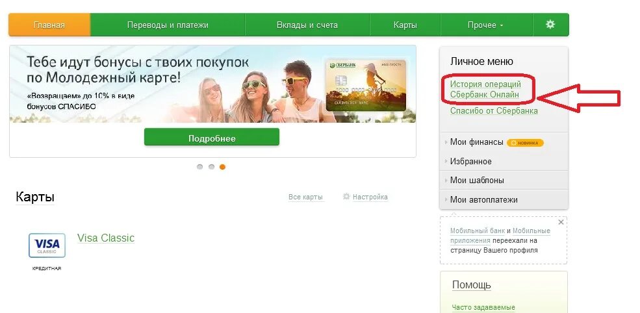Click the Молодежная карта promo banner image
The height and width of the screenshot is (313, 640).
[212, 84]
